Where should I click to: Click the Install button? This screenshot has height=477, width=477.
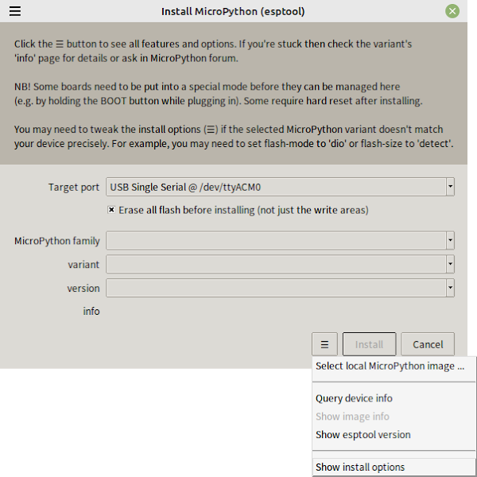click(370, 344)
